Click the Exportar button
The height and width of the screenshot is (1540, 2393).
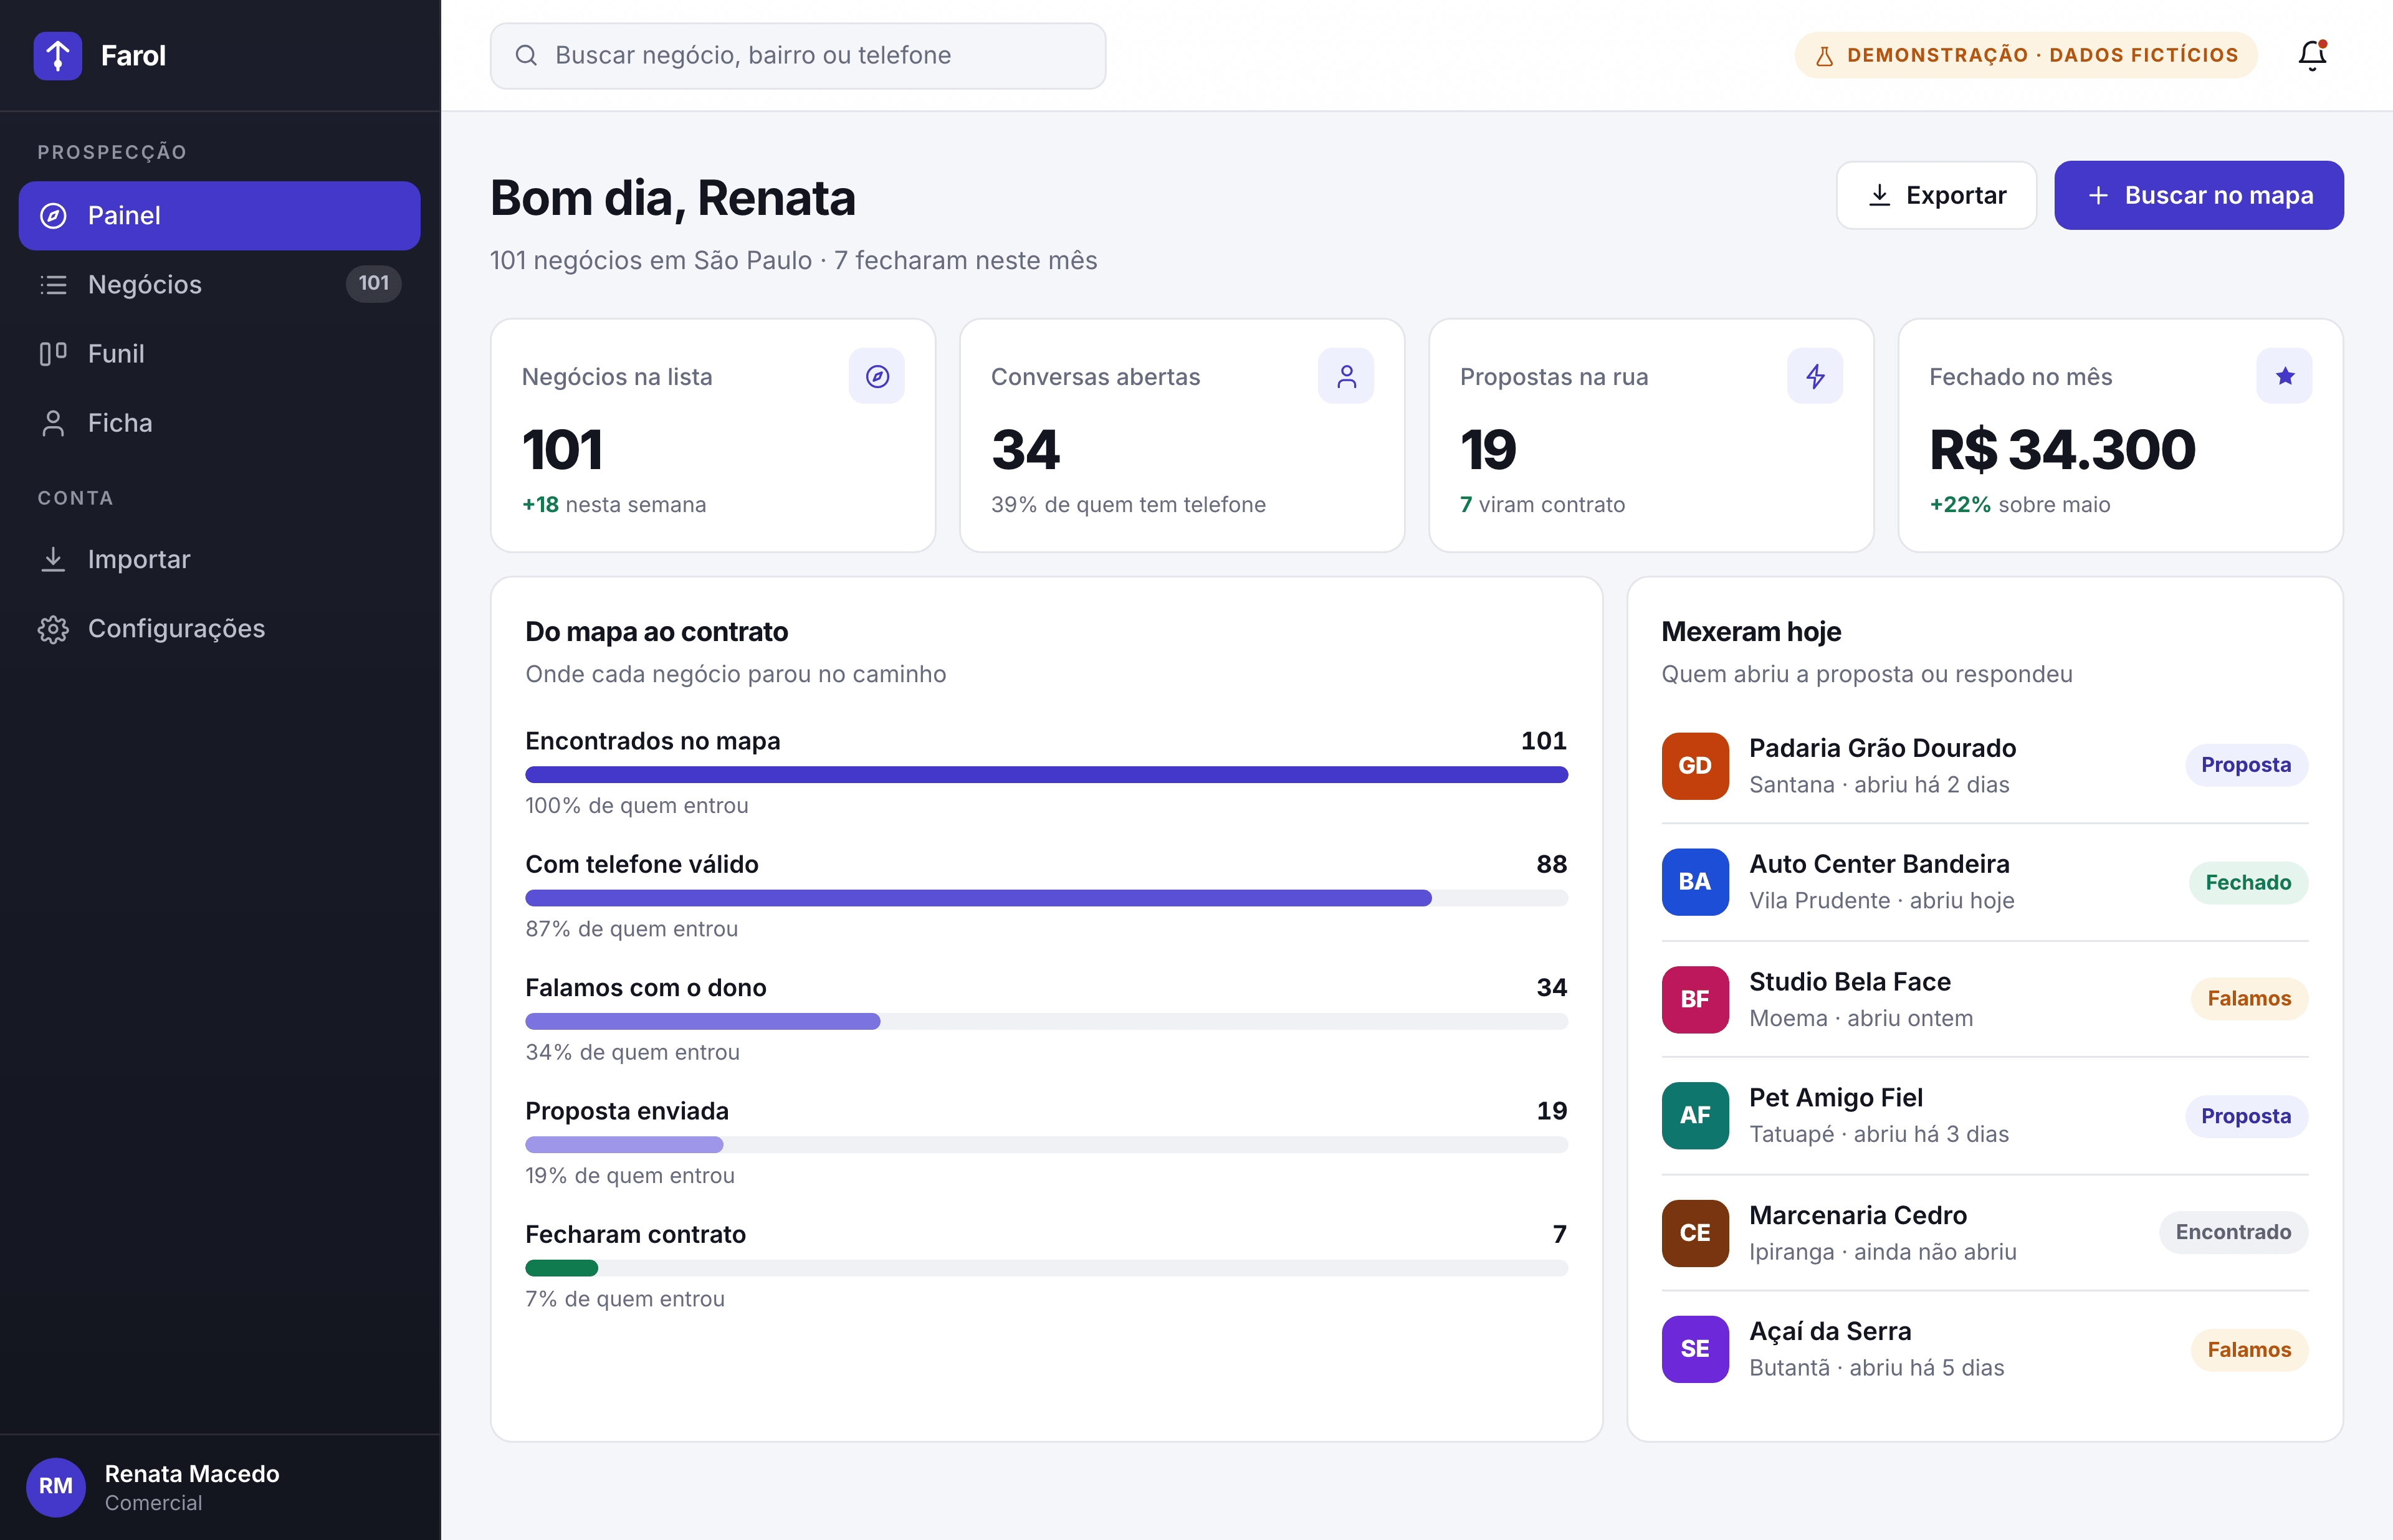tap(1936, 195)
